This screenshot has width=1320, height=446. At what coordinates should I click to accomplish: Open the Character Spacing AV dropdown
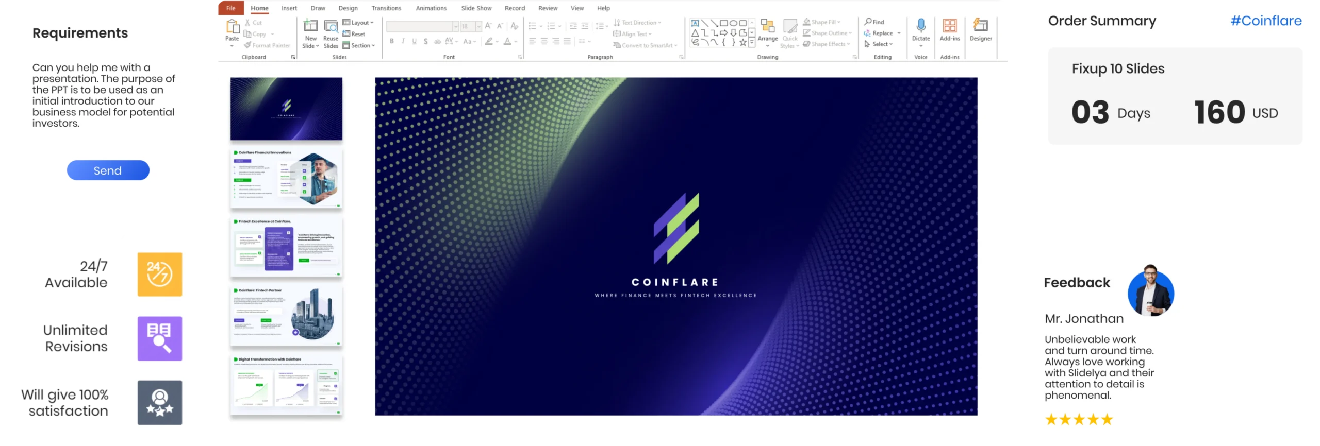(451, 41)
